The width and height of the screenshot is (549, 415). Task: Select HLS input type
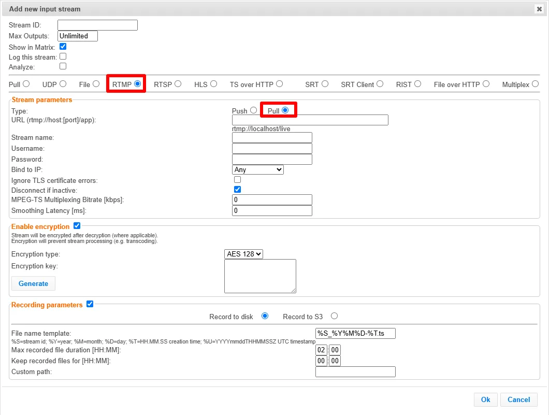[x=214, y=84]
